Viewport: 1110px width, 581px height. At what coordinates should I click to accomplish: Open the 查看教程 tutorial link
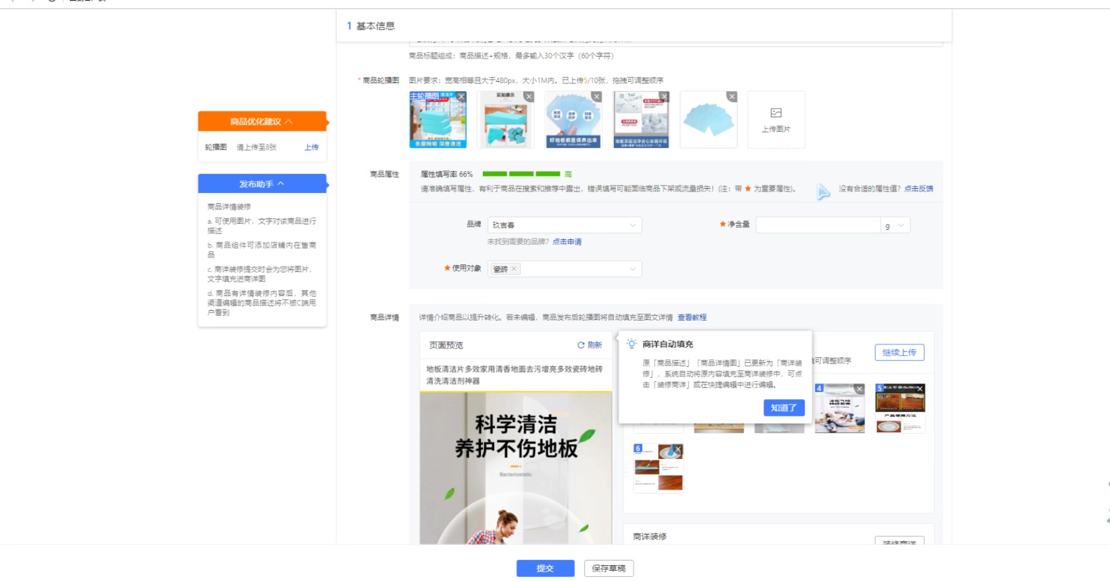pyautogui.click(x=692, y=318)
